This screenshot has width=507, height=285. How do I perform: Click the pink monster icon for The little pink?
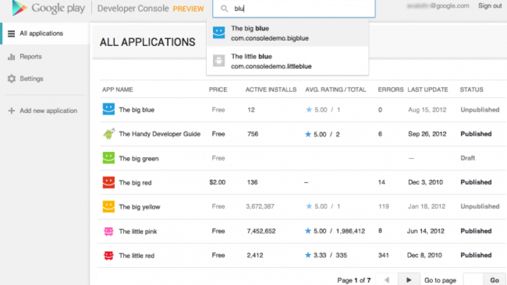(x=109, y=231)
